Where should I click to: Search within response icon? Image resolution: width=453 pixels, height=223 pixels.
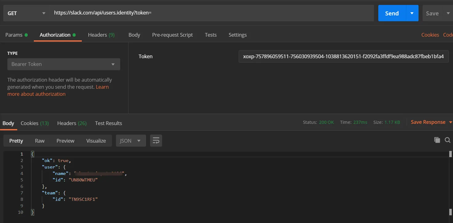[x=447, y=140]
